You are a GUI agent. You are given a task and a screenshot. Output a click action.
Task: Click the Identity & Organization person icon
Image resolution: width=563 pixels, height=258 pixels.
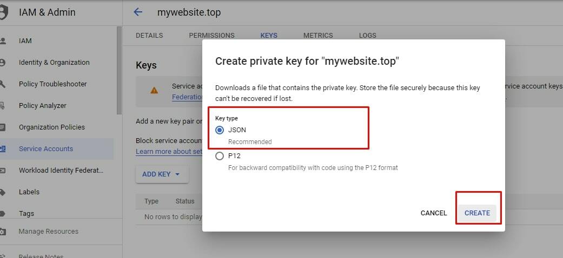(2, 63)
